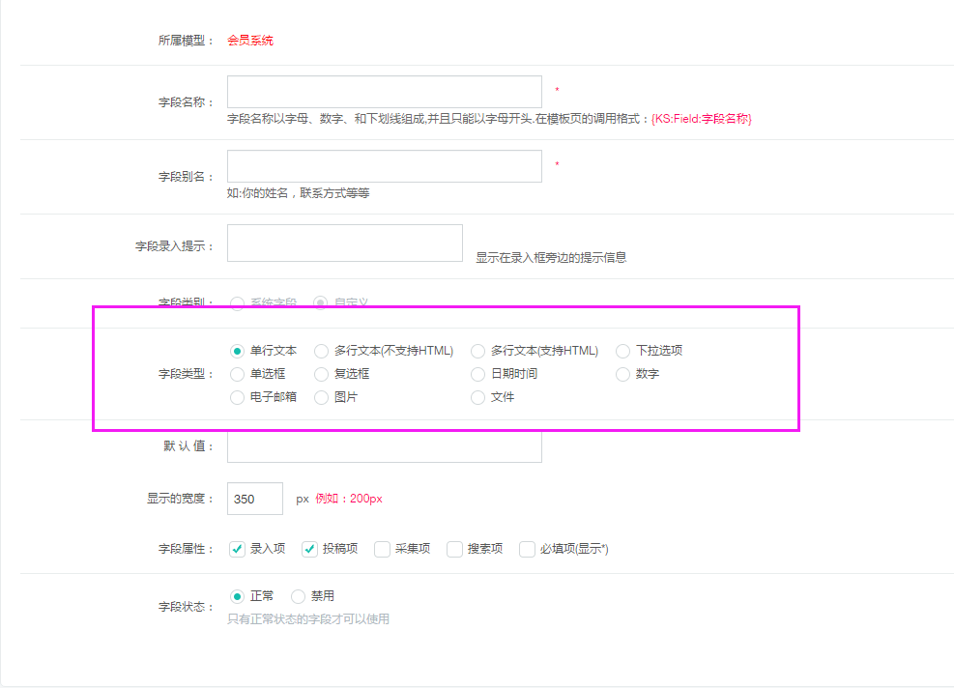Select the 文件 field type
Viewport: 954px width, 688px height.
pyautogui.click(x=477, y=397)
